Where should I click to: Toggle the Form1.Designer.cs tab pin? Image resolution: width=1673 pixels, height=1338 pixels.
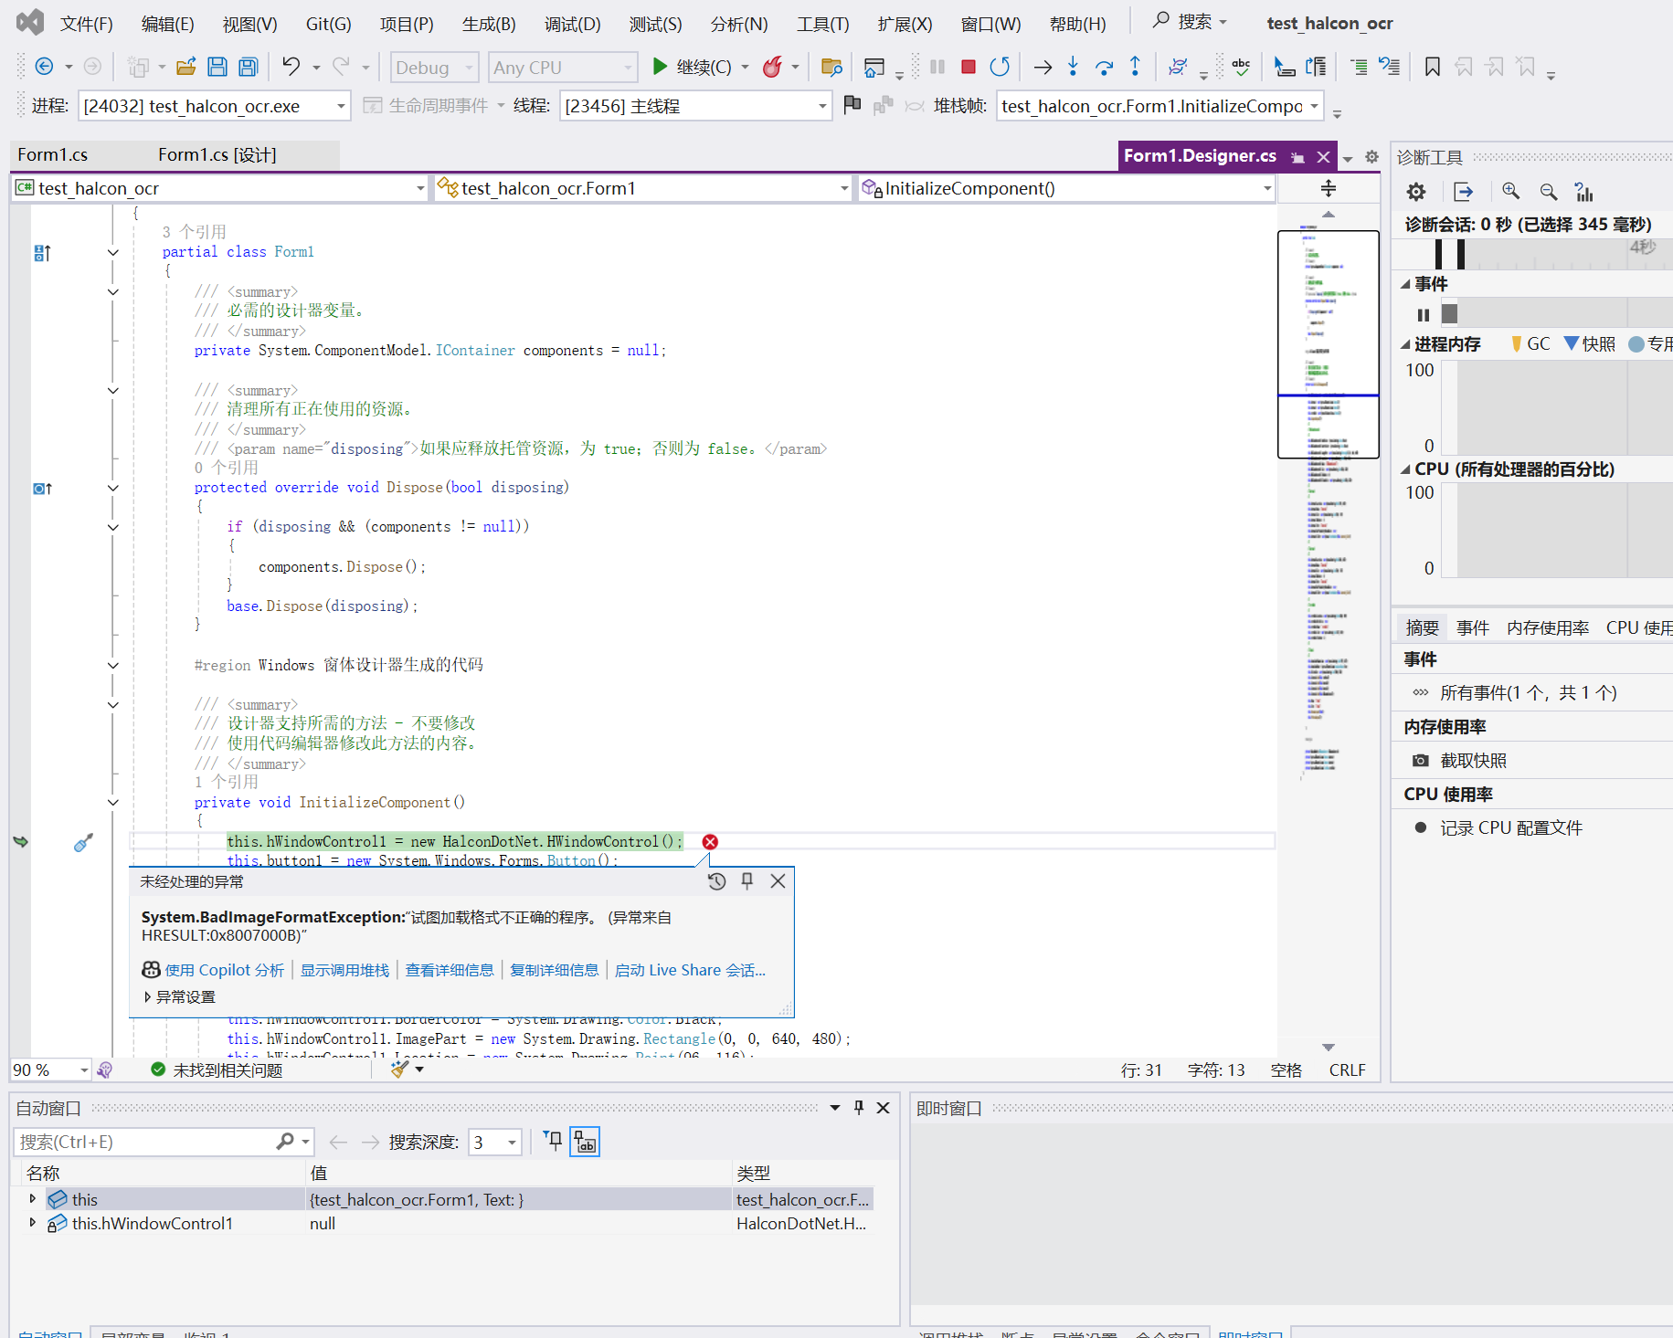[1297, 157]
